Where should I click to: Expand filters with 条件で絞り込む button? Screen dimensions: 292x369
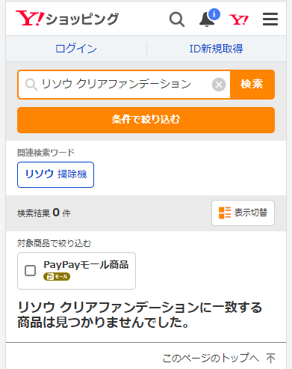[146, 120]
